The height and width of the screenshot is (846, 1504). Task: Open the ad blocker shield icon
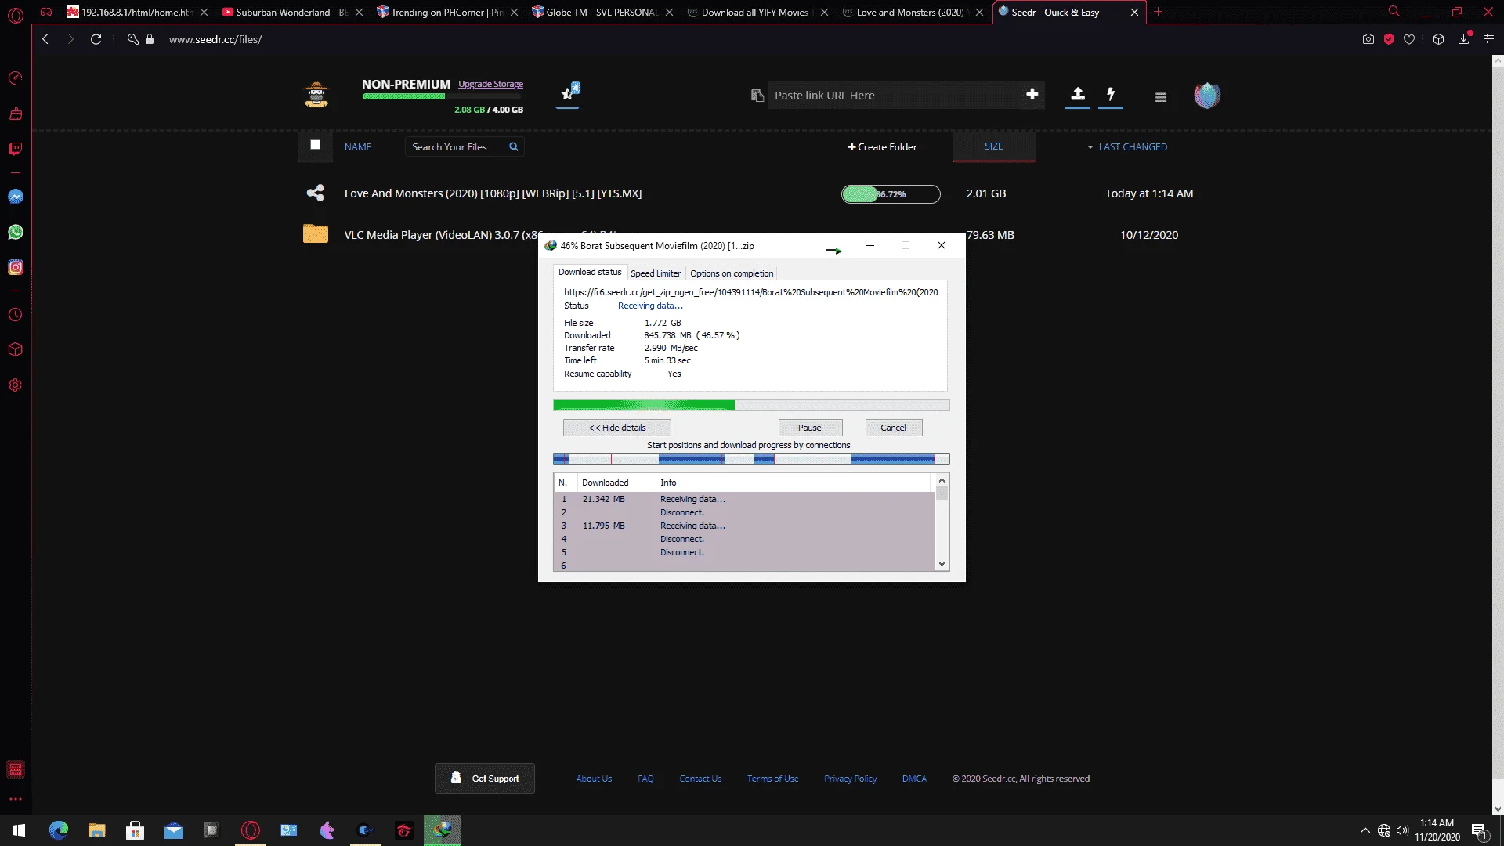pyautogui.click(x=1389, y=39)
